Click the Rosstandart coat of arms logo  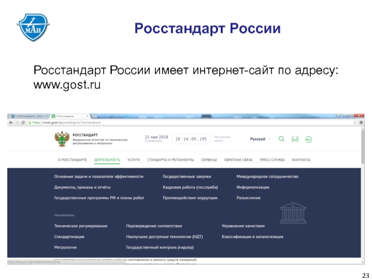(x=62, y=139)
